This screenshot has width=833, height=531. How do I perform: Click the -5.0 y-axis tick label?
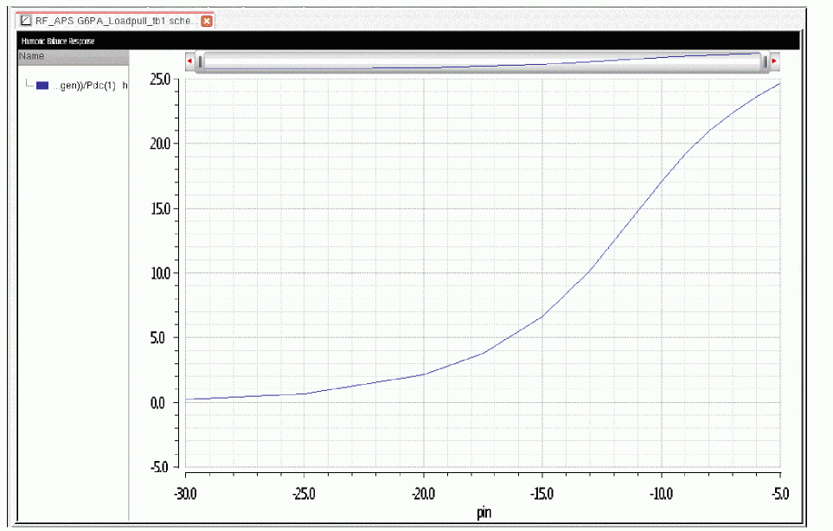(x=159, y=467)
